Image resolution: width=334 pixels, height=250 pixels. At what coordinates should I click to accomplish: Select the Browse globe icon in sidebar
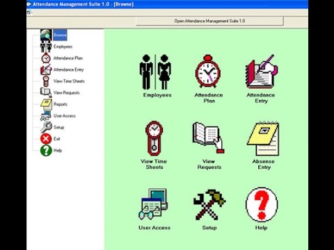tap(46, 35)
